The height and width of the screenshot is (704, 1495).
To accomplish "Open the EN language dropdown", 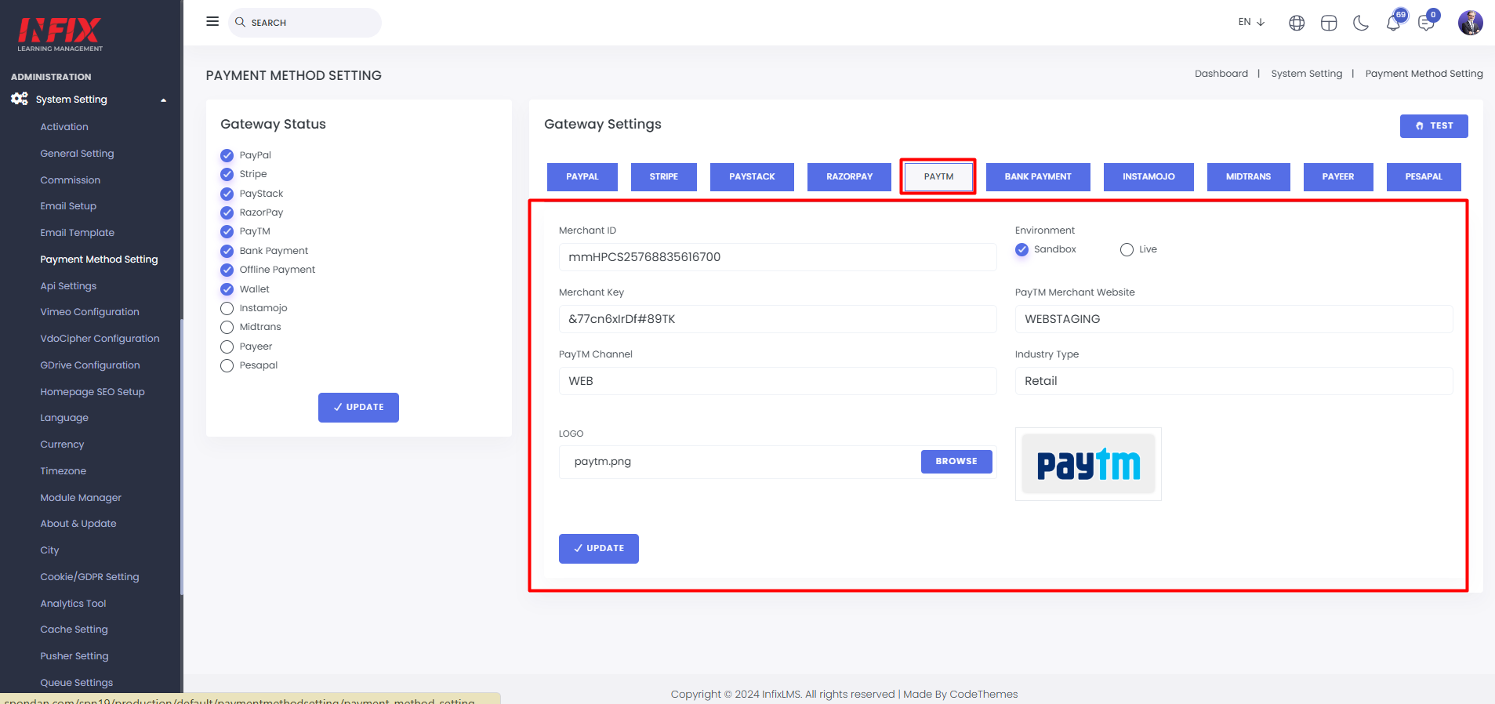I will click(1251, 22).
